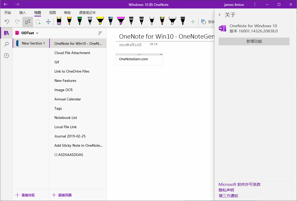Screen dimensions: 297x201
Task: Open the Annual Calendar page
Action: coord(78,99)
